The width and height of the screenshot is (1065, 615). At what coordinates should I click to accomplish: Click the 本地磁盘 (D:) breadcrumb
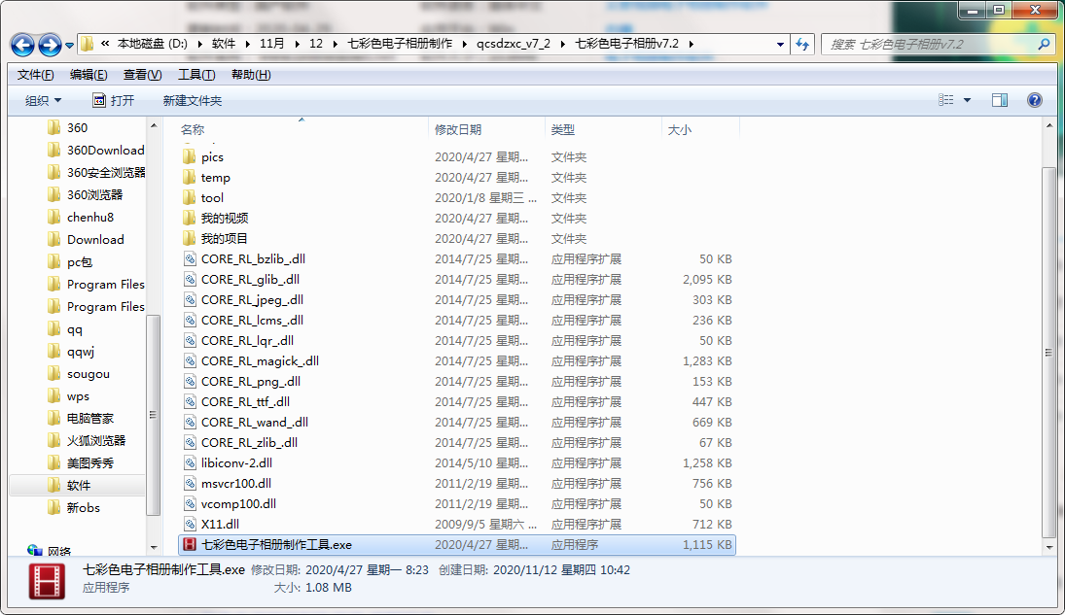152,44
